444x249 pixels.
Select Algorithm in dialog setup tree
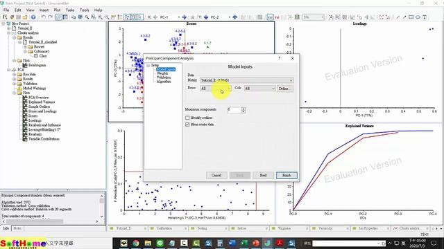(x=164, y=82)
